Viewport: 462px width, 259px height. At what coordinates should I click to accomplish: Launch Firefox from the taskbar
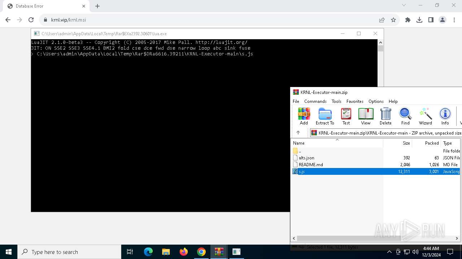coord(184,252)
